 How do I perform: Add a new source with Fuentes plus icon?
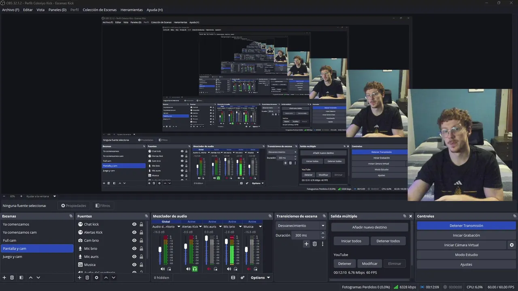click(x=79, y=278)
